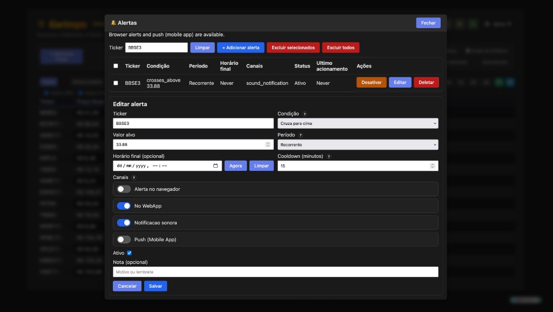
Task: Click the Canais column header
Action: pos(254,66)
